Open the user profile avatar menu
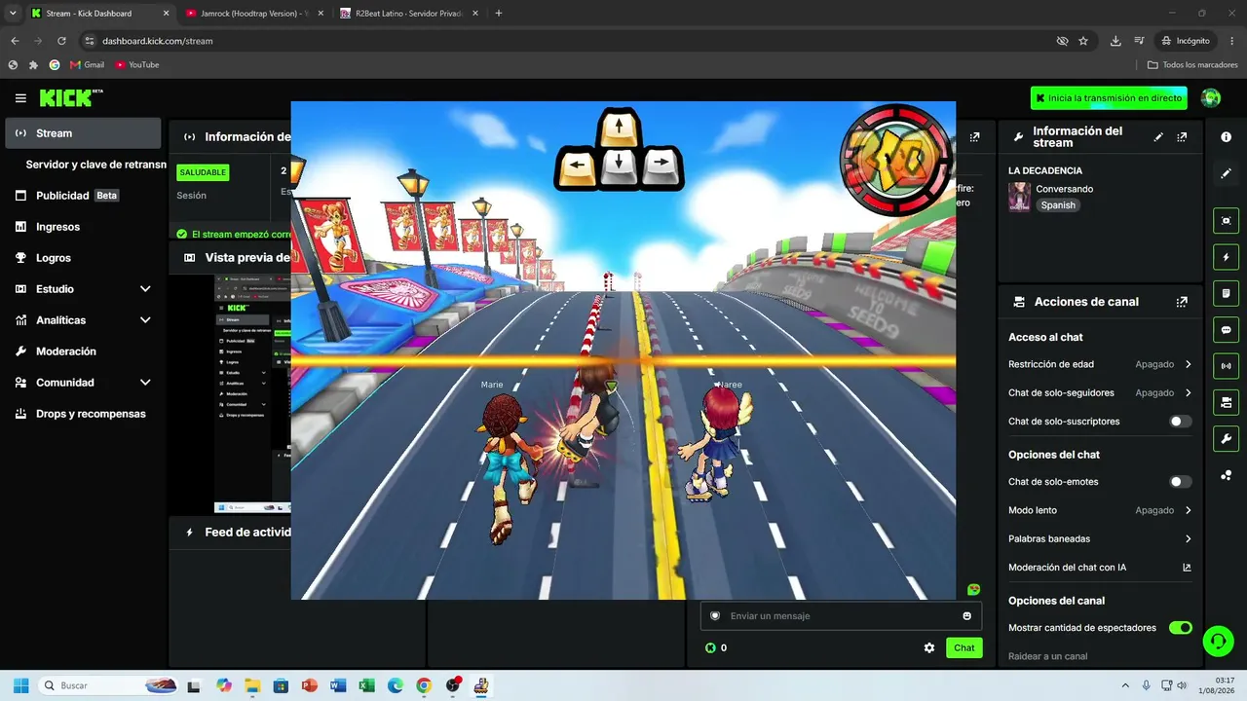 tap(1211, 98)
